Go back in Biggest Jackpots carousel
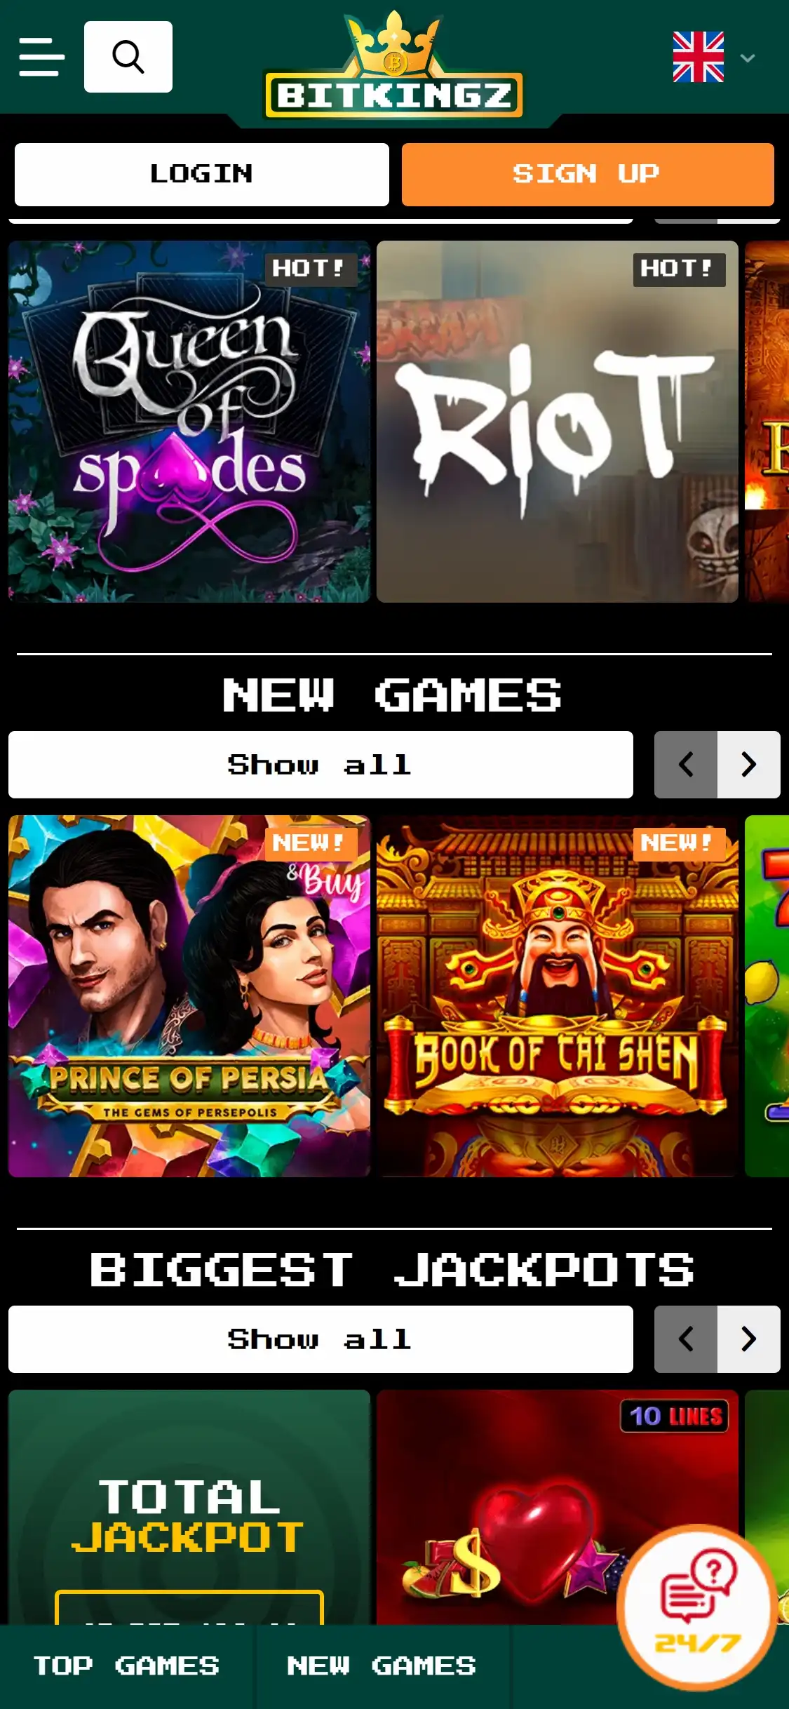Viewport: 789px width, 1709px height. pyautogui.click(x=686, y=1339)
